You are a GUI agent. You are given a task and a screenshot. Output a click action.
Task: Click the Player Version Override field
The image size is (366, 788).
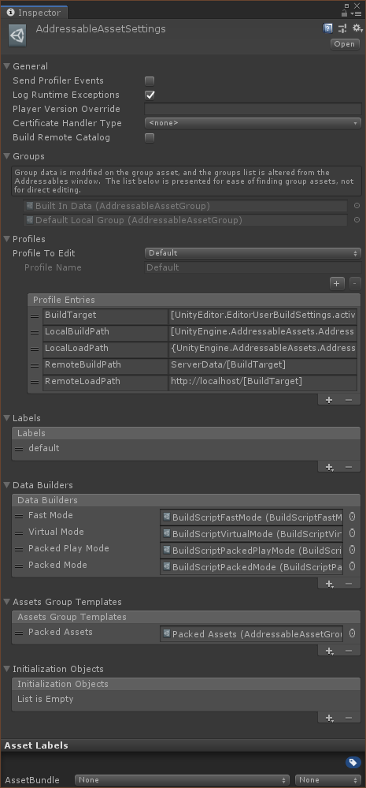pyautogui.click(x=253, y=109)
